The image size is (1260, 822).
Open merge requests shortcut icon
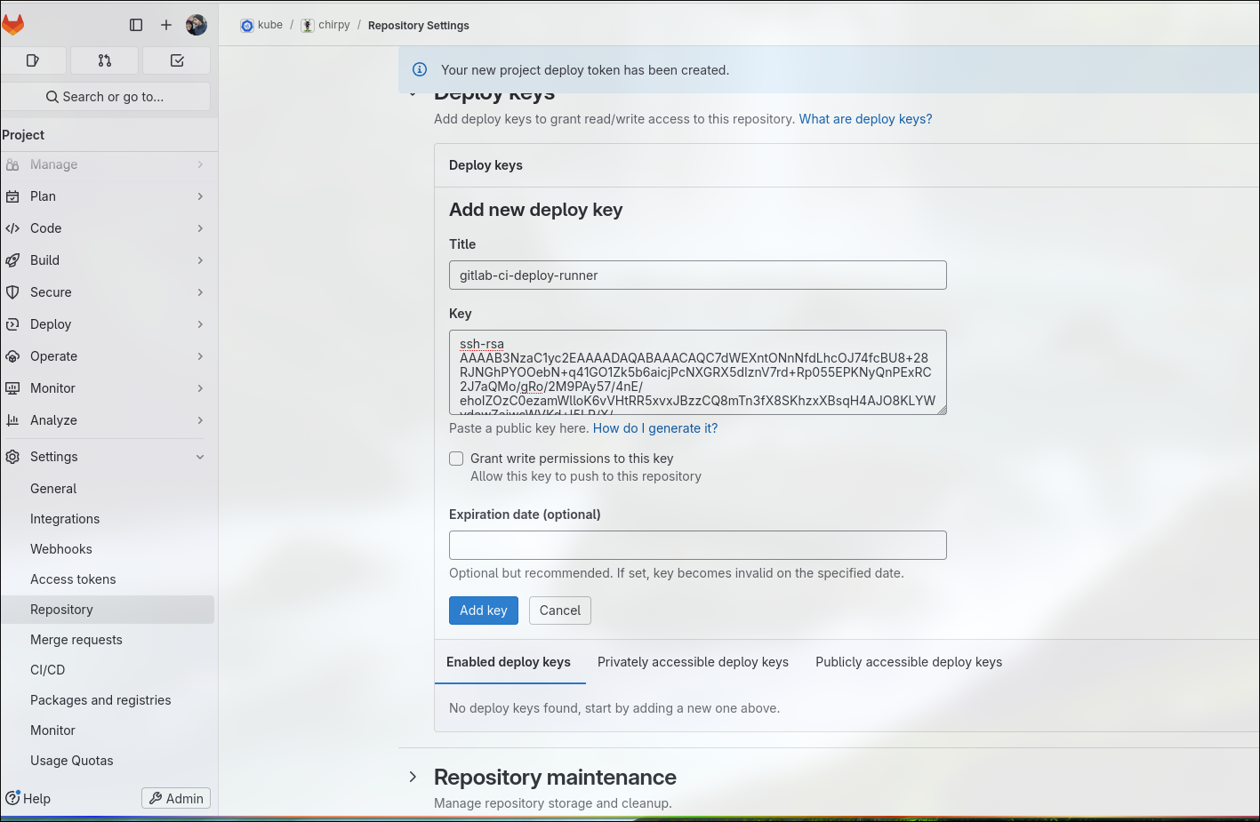[x=105, y=60]
